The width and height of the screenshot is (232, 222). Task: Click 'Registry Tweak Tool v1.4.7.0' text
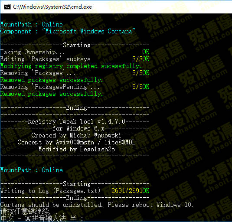point(77,121)
